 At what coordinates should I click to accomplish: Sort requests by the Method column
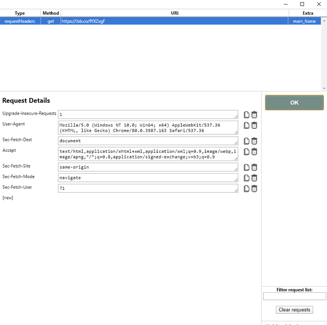click(51, 13)
